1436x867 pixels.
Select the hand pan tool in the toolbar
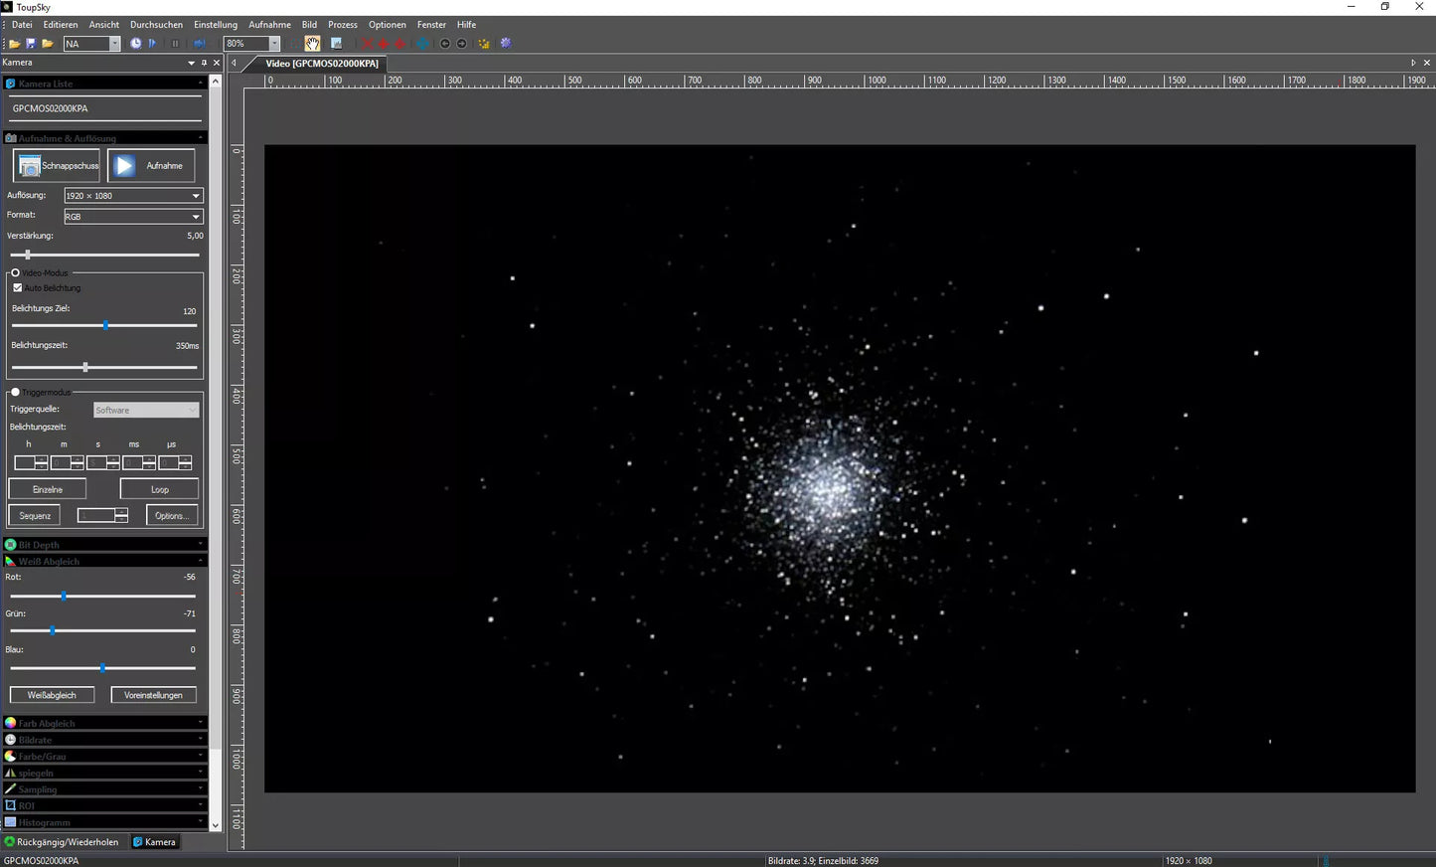[312, 43]
